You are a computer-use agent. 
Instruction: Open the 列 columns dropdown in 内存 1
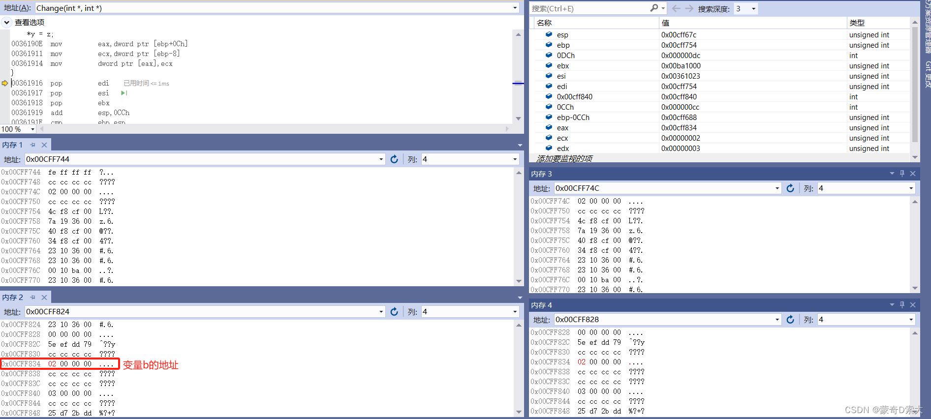pyautogui.click(x=515, y=159)
